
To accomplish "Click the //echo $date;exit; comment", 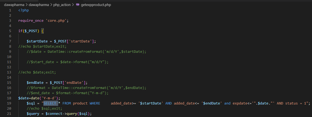I will 37,72.
